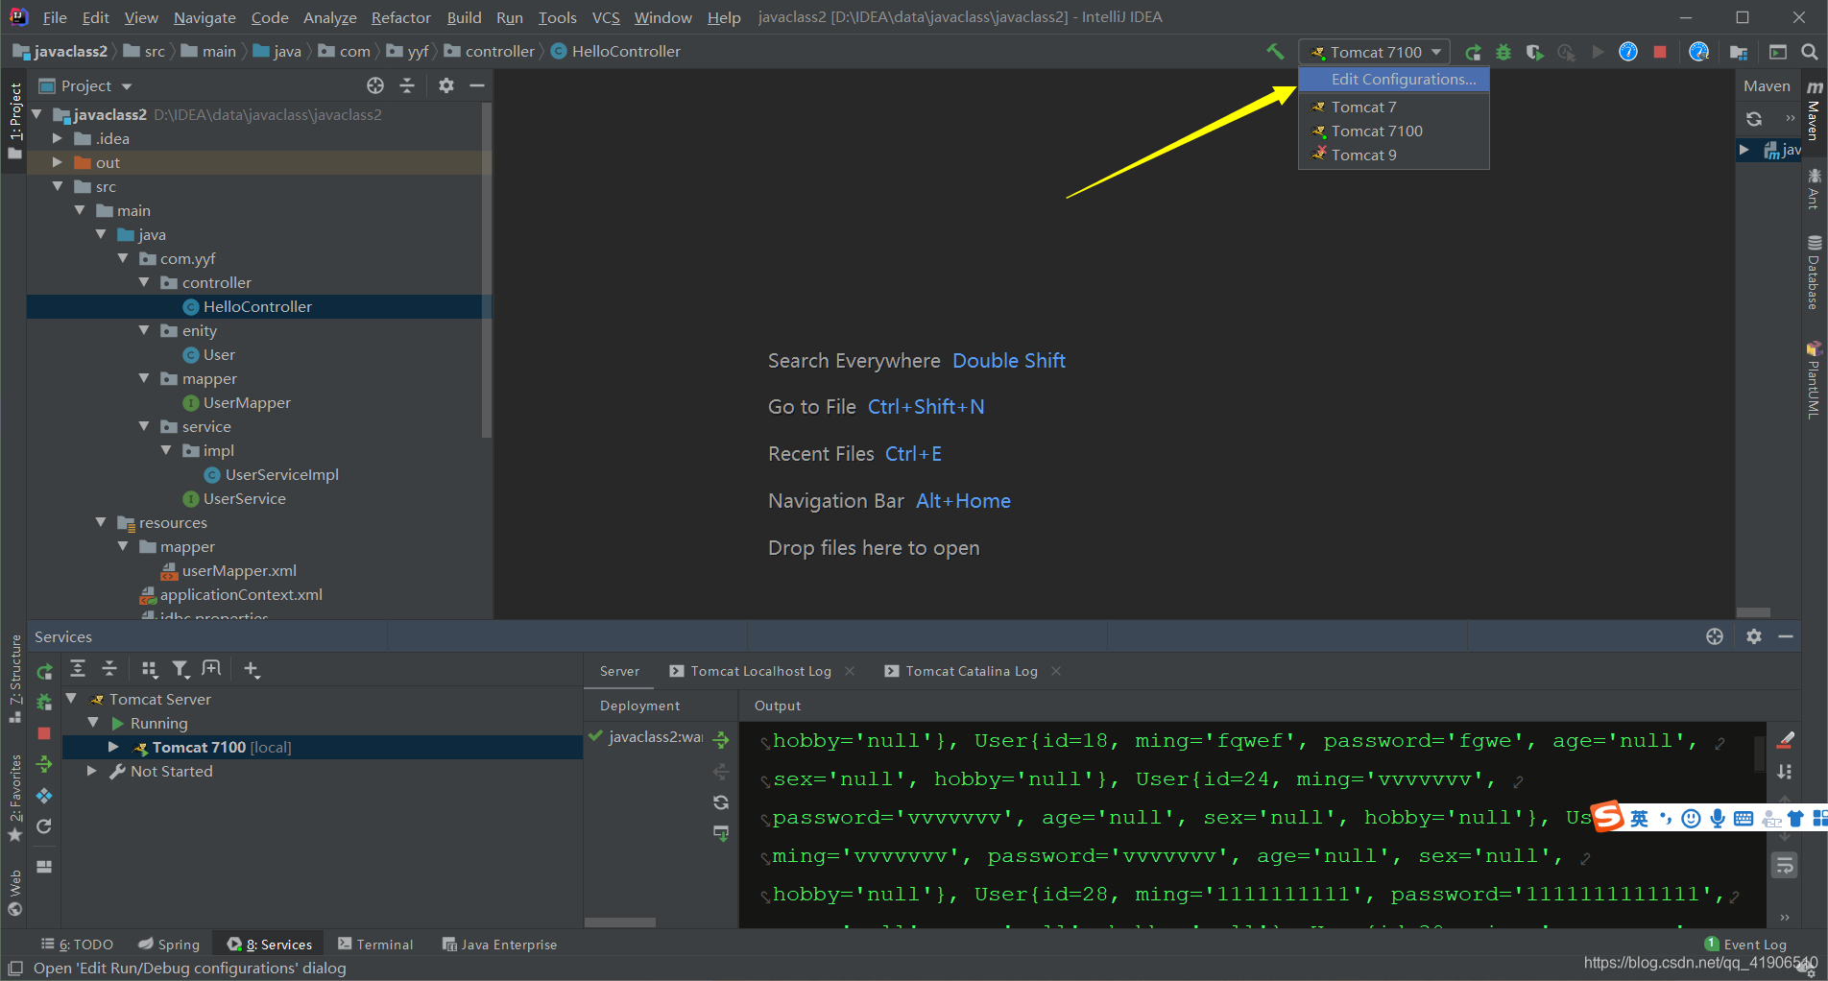Rerun Tomcat 7100 from the main toolbar
This screenshot has height=981, width=1828.
click(x=1473, y=52)
